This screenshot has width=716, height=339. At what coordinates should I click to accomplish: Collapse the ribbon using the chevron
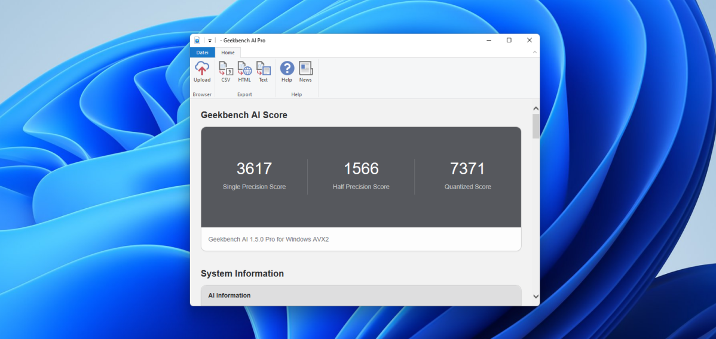[x=535, y=53]
